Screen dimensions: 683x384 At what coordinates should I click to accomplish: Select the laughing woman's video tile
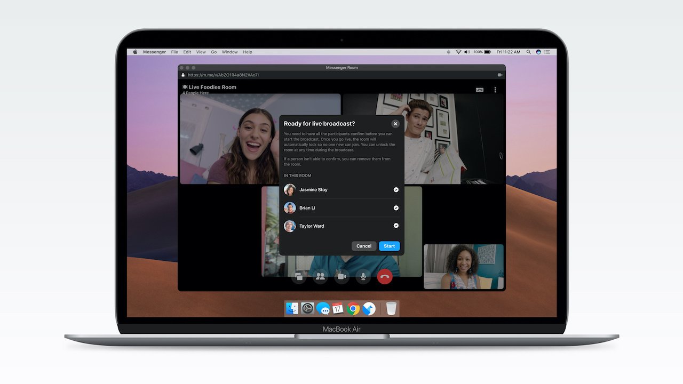click(260, 139)
